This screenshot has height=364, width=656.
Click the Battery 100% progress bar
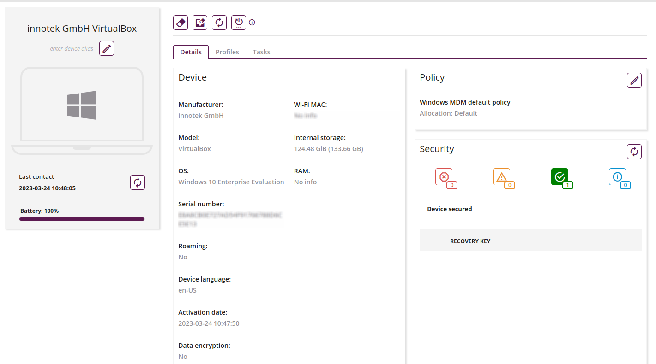coord(82,219)
